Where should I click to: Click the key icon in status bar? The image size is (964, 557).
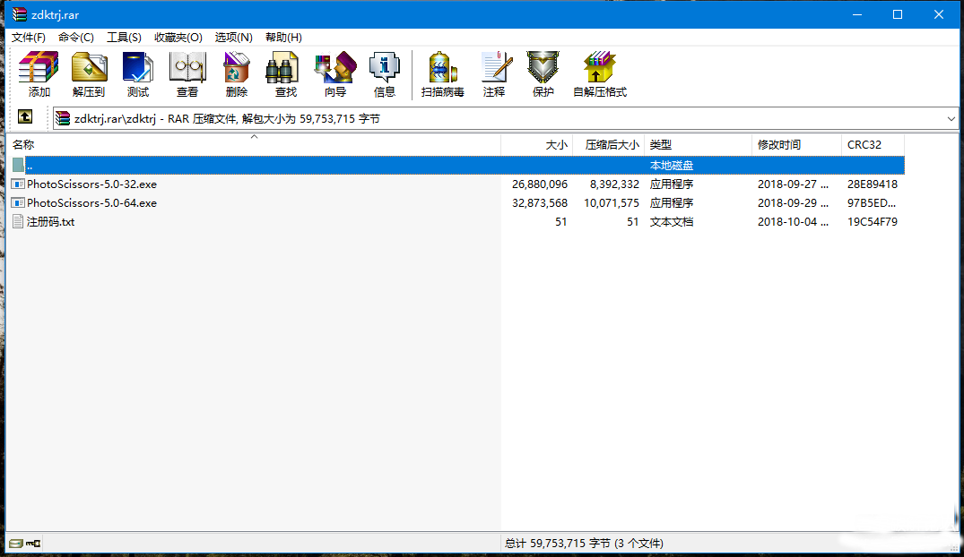click(x=33, y=543)
